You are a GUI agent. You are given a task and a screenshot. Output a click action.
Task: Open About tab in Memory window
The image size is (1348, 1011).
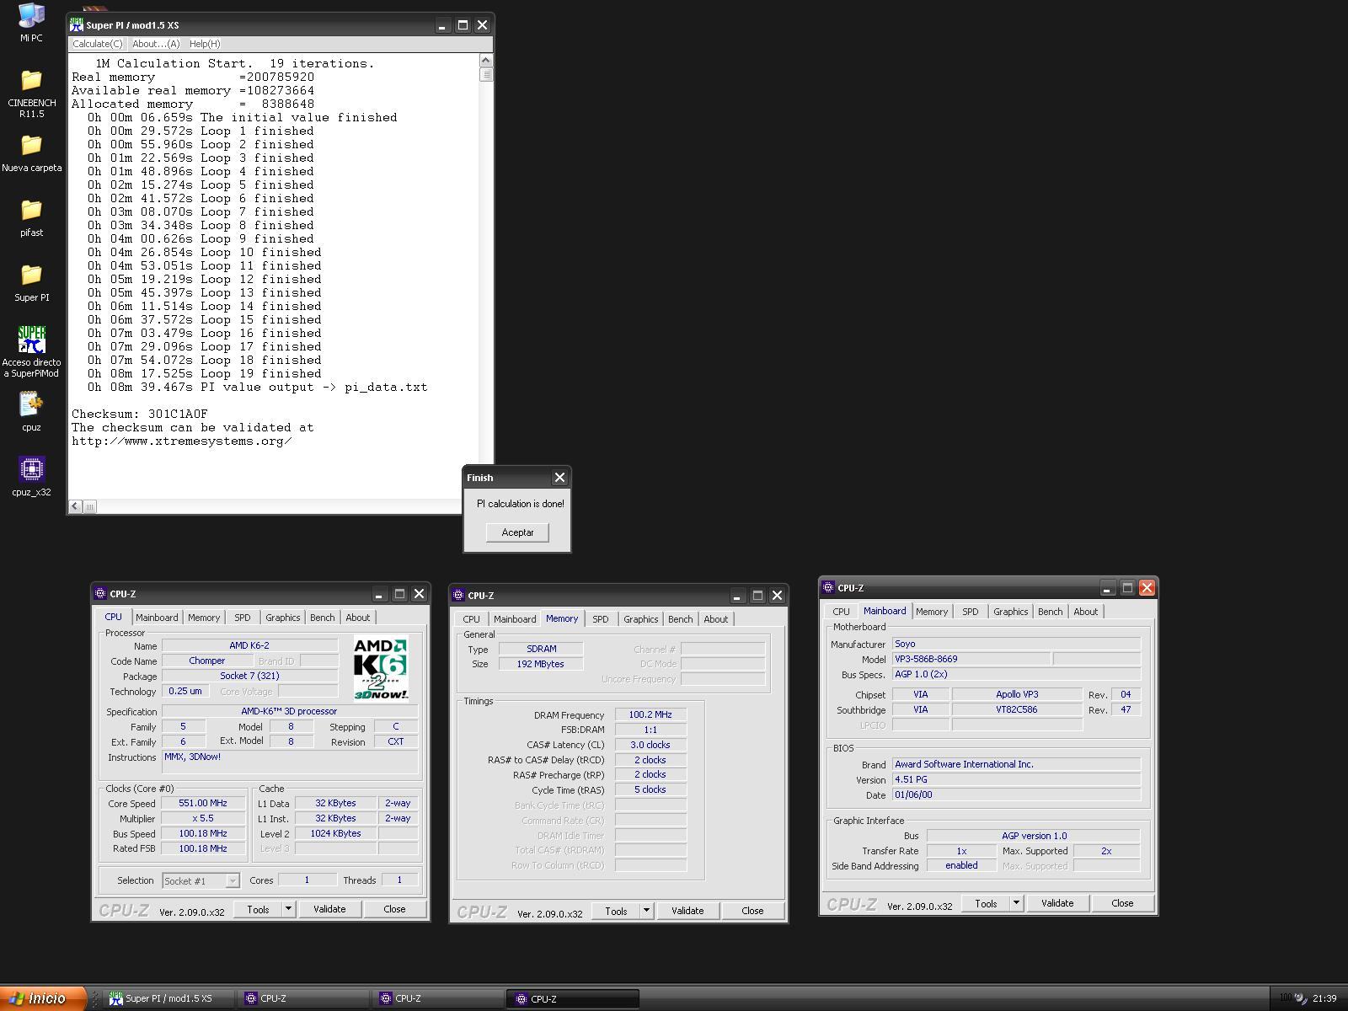coord(716,619)
